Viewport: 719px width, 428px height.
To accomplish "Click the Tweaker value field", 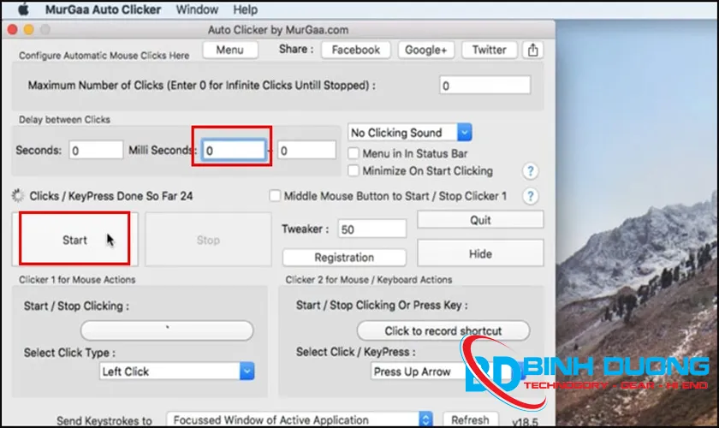I will 371,229.
